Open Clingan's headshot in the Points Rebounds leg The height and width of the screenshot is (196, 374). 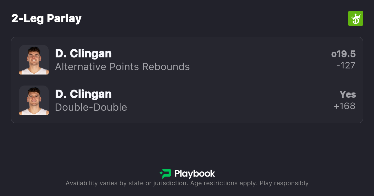pos(34,60)
